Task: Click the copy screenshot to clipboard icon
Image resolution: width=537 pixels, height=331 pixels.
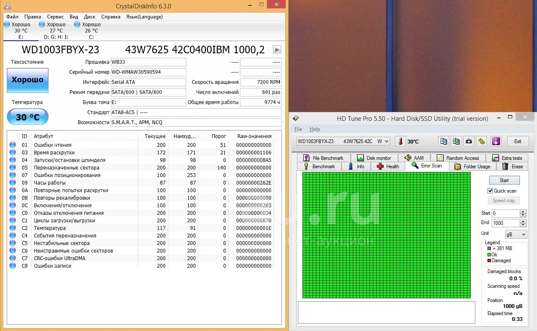Action: (x=456, y=141)
